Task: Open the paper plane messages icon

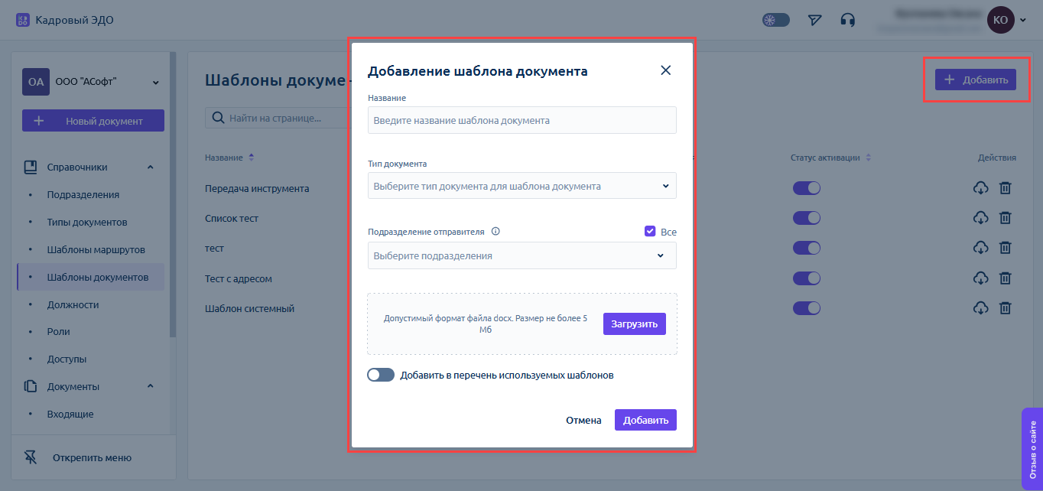Action: tap(815, 20)
